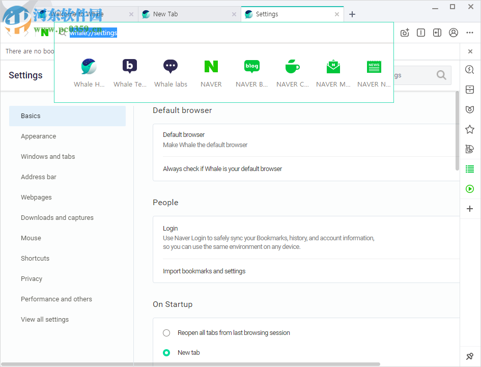Open the three-dot more menu

470,33
